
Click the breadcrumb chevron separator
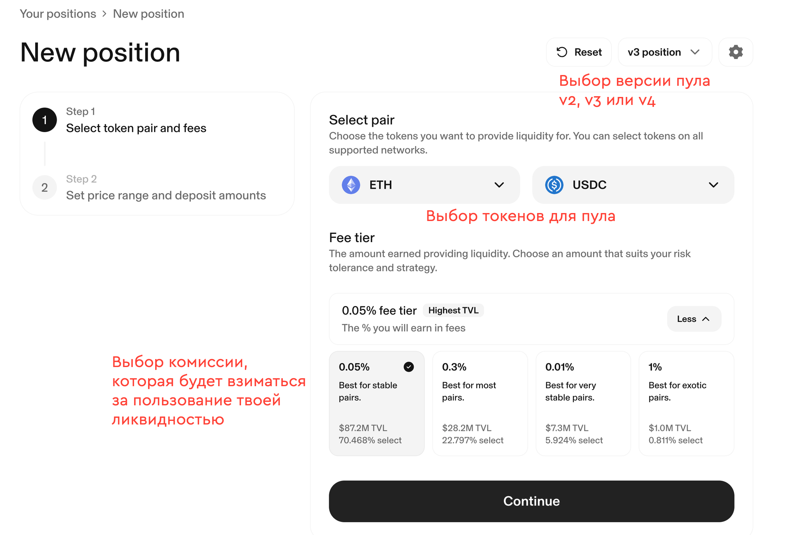(x=105, y=14)
